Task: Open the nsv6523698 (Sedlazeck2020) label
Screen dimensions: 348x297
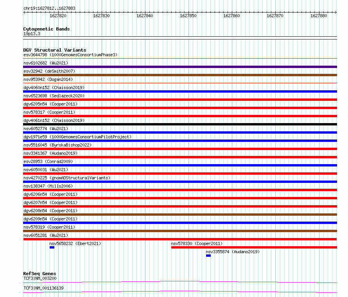Action: point(54,96)
